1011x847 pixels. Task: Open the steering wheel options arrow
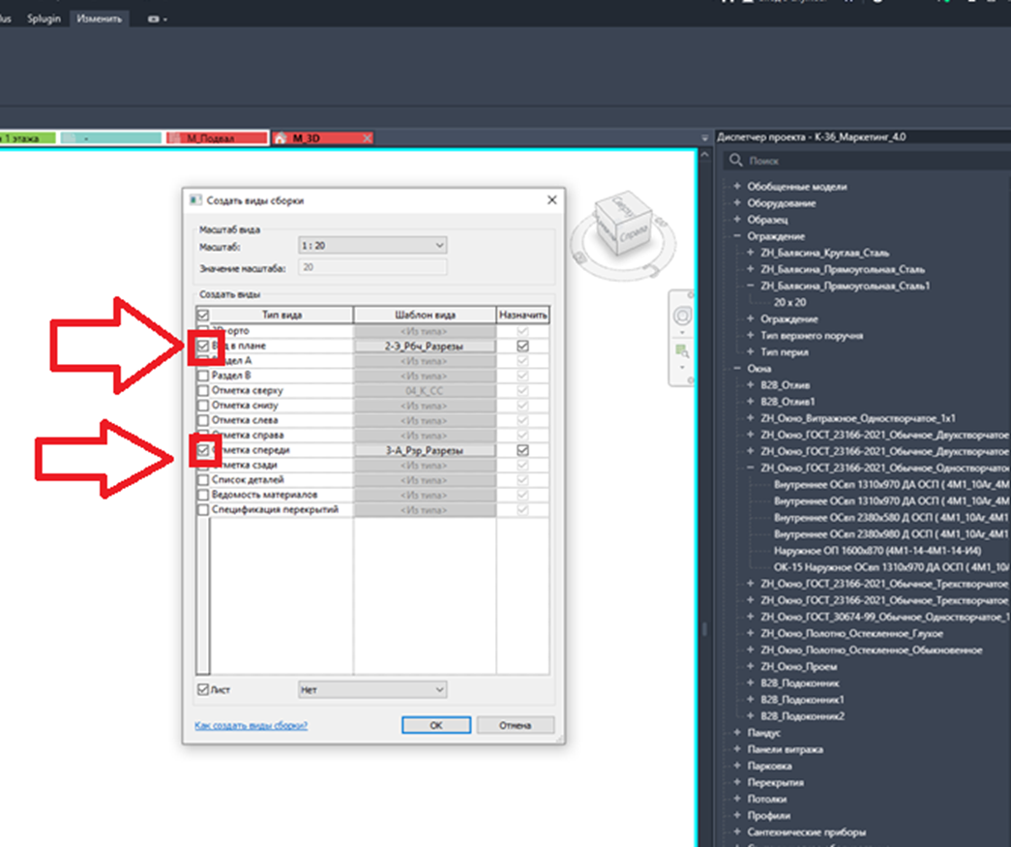click(682, 333)
